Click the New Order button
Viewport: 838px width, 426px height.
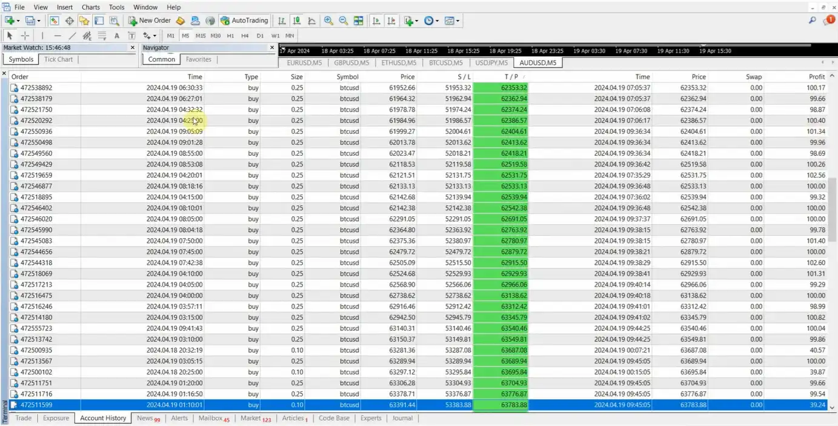(150, 21)
